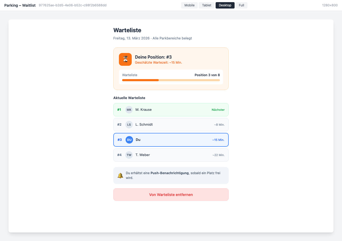Click the LS avatar for L. Schmidt
The width and height of the screenshot is (342, 241).
(x=129, y=124)
